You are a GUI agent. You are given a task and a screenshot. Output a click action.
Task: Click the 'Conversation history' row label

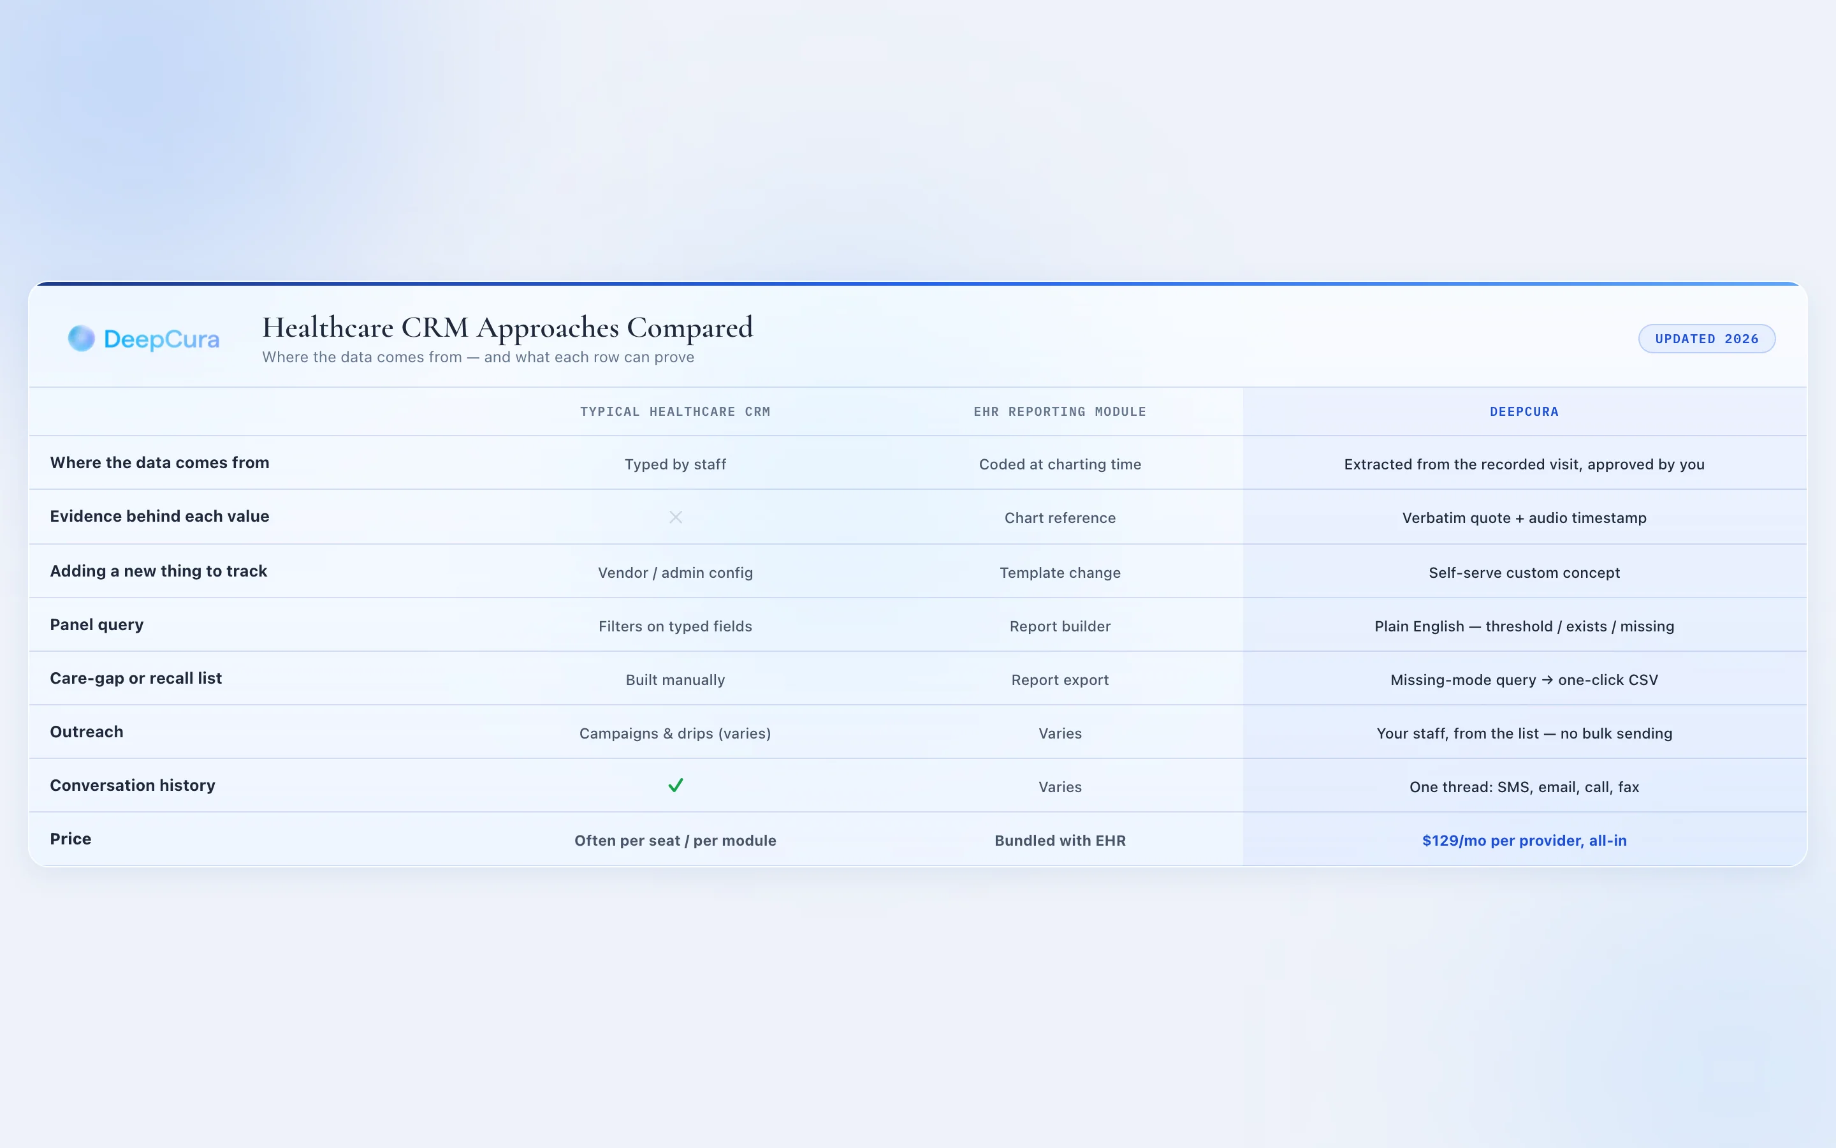pos(133,785)
